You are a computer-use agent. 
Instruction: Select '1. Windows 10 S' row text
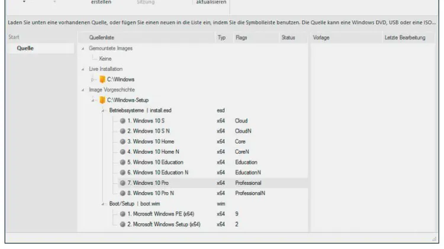[146, 121]
